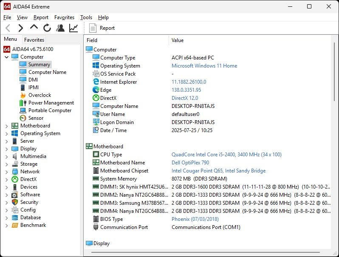Open the Intel Cougar Point Q65 link
The image size is (339, 257).
pos(219,171)
